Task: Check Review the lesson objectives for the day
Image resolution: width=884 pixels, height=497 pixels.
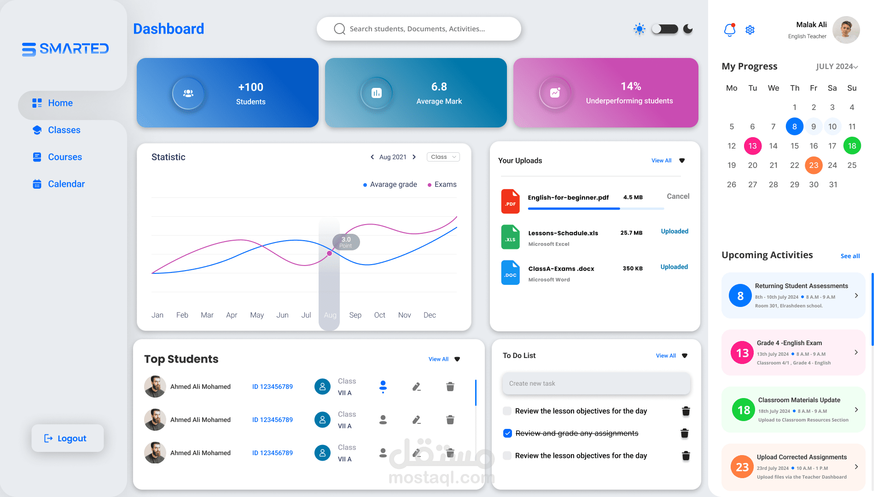Action: [507, 411]
